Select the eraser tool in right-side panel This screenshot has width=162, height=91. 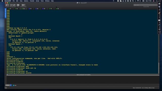pos(159,13)
